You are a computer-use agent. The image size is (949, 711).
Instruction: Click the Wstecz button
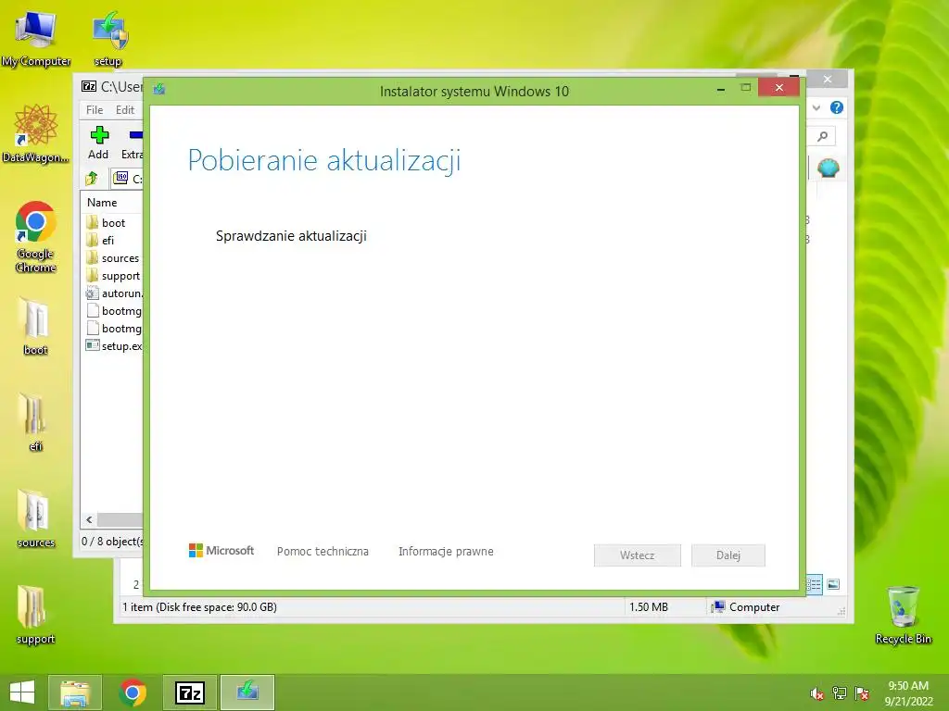coord(638,555)
